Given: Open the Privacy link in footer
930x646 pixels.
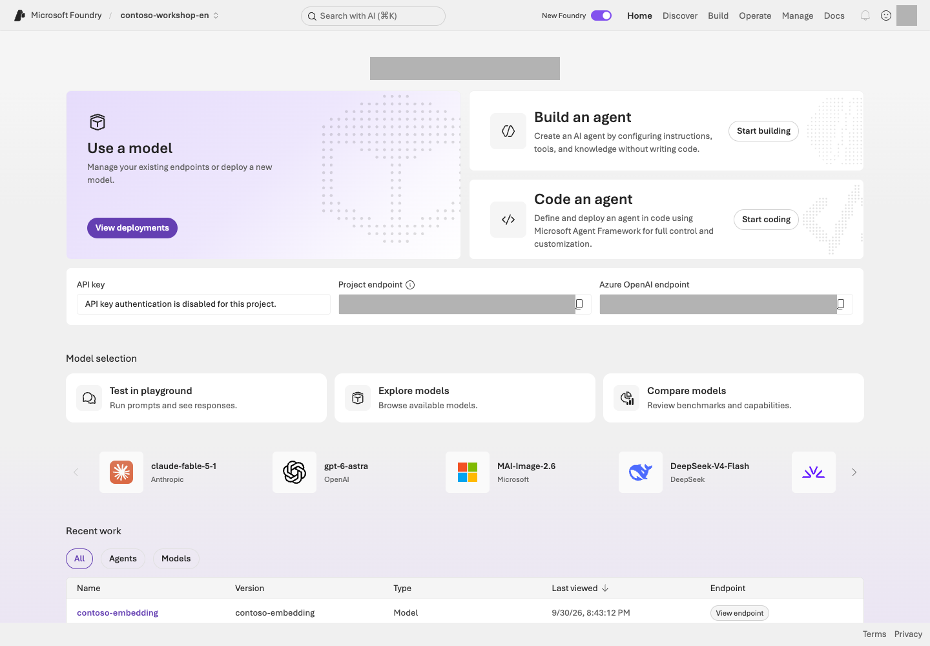Looking at the screenshot, I should [x=908, y=634].
